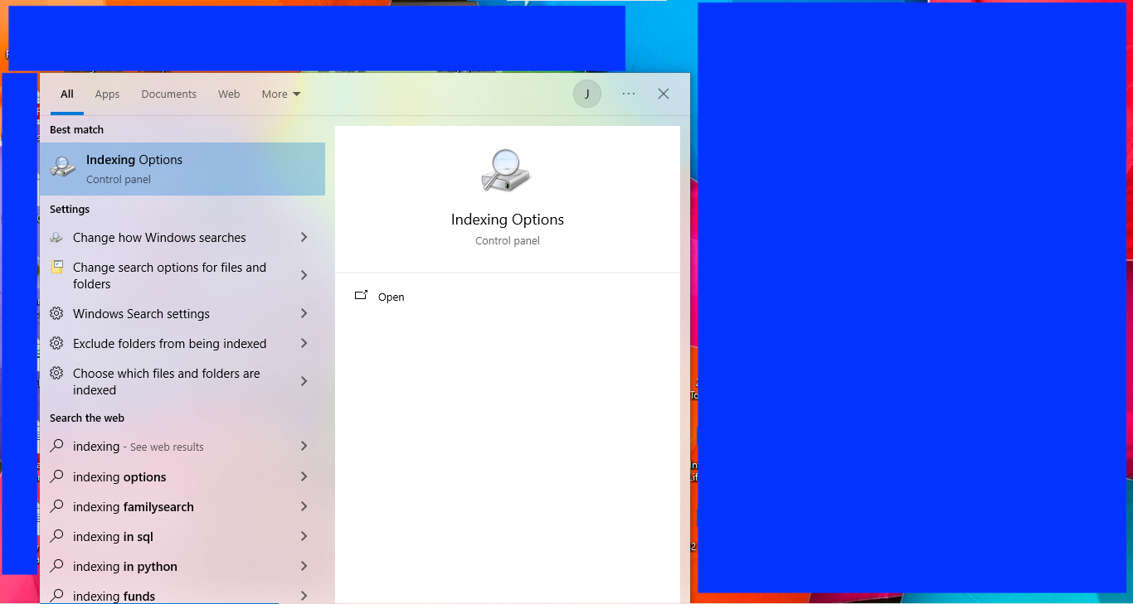Screen dimensions: 1133x604
Task: Switch to the Documents tab
Action: point(168,94)
